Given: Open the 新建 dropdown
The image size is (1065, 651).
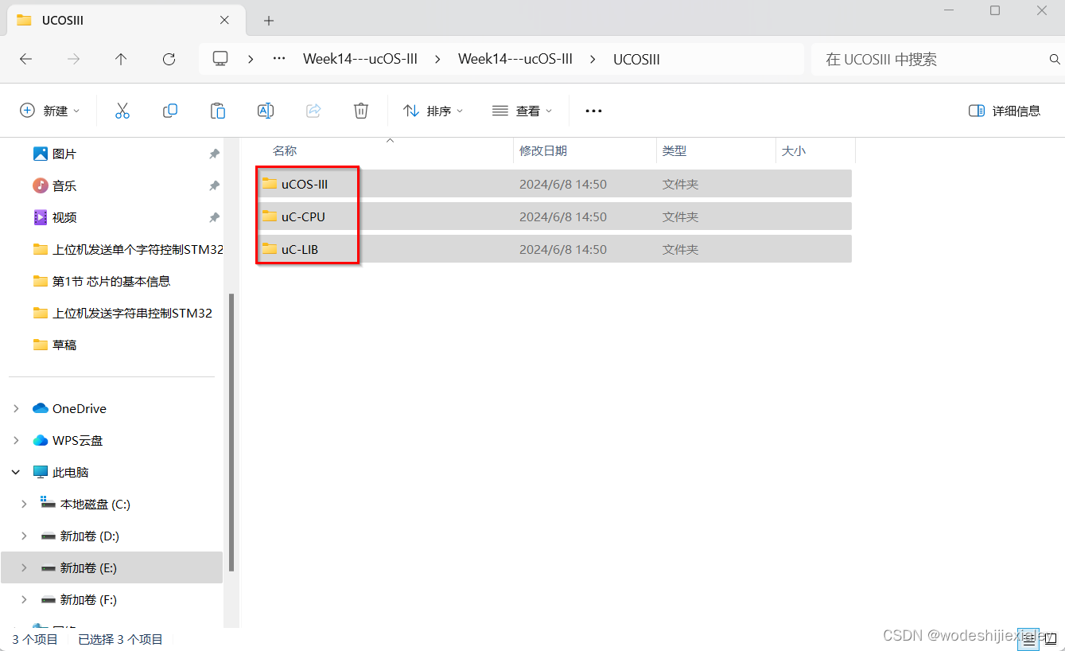Looking at the screenshot, I should (50, 111).
